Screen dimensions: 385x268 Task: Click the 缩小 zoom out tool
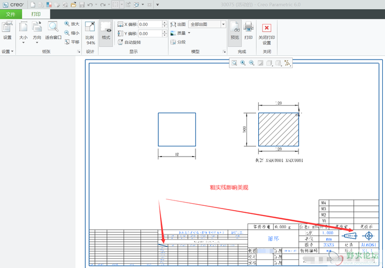(72, 33)
